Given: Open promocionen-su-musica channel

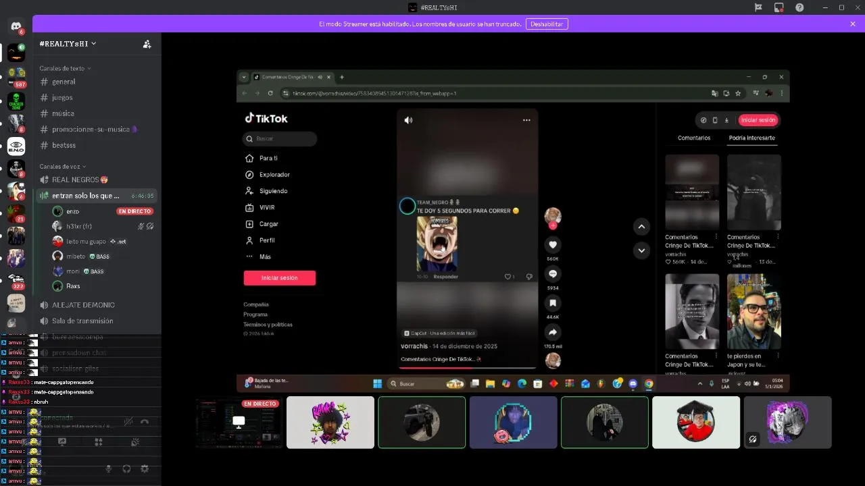Looking at the screenshot, I should (x=95, y=130).
